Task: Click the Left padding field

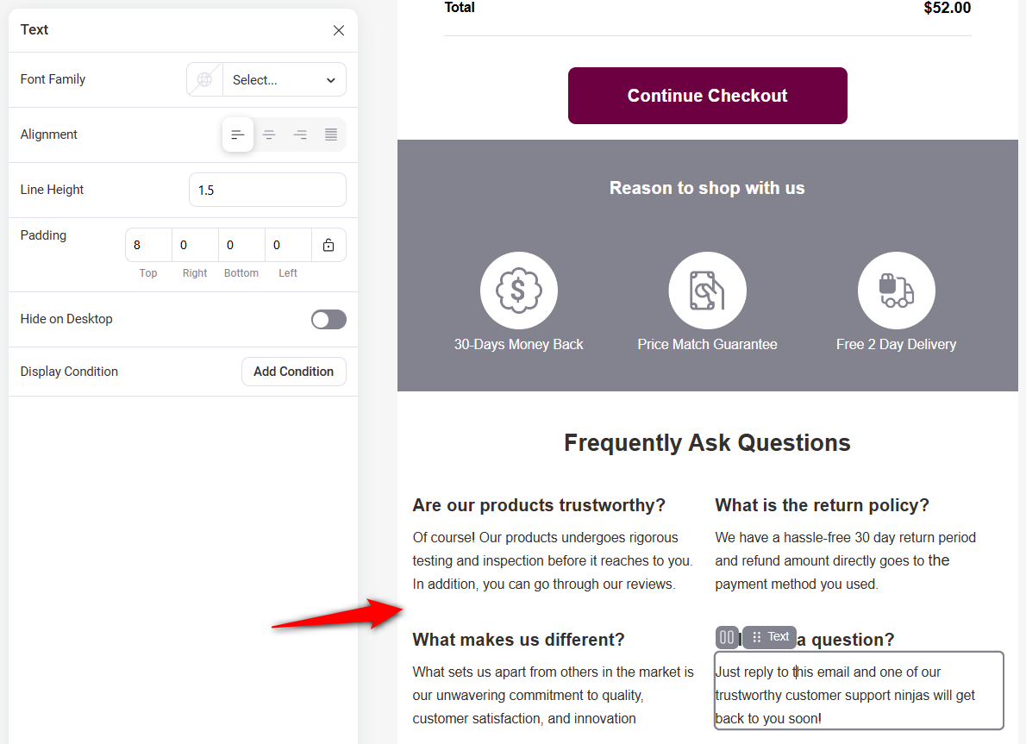Action: [288, 245]
